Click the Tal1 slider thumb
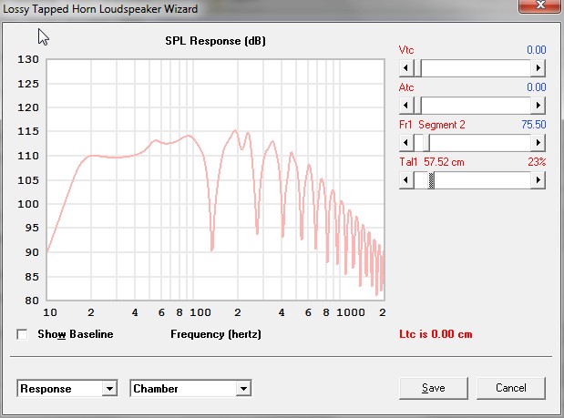564x418 pixels. coord(431,180)
